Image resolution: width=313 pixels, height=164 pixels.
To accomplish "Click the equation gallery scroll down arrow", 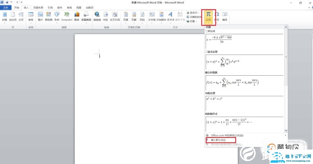I will [x=286, y=131].
